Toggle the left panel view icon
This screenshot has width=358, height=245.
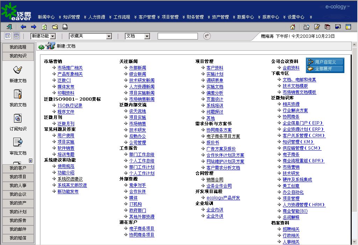point(8,36)
